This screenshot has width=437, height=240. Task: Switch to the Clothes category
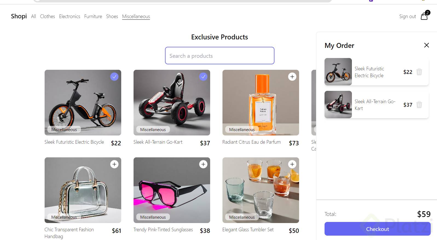[47, 16]
